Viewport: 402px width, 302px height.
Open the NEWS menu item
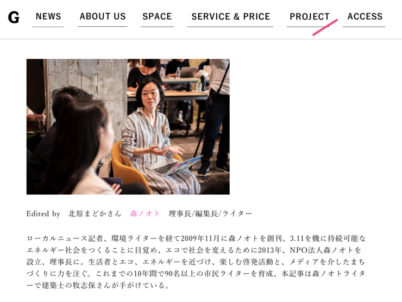pos(48,16)
